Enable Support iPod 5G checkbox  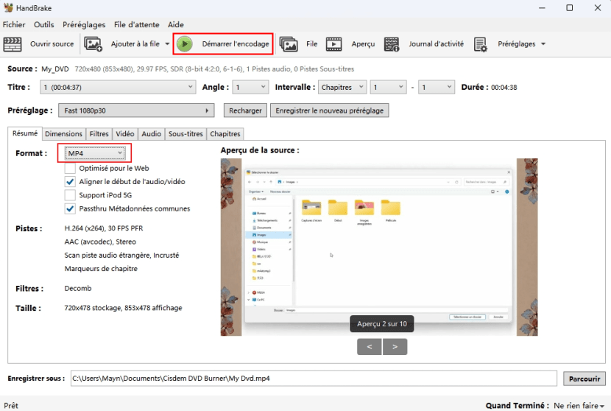[70, 195]
